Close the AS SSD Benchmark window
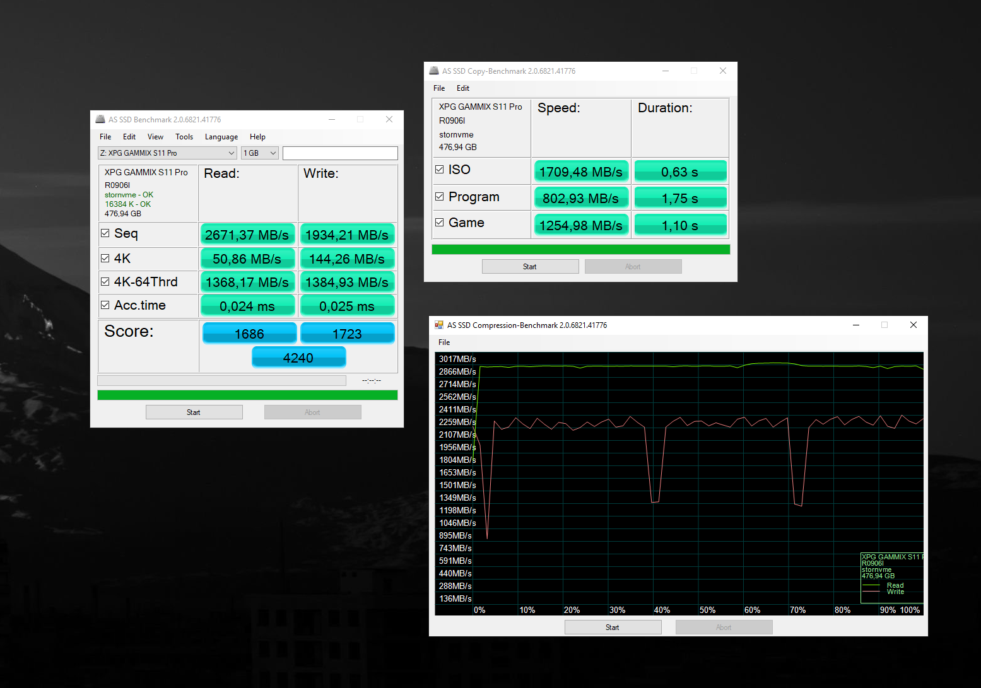 [389, 119]
